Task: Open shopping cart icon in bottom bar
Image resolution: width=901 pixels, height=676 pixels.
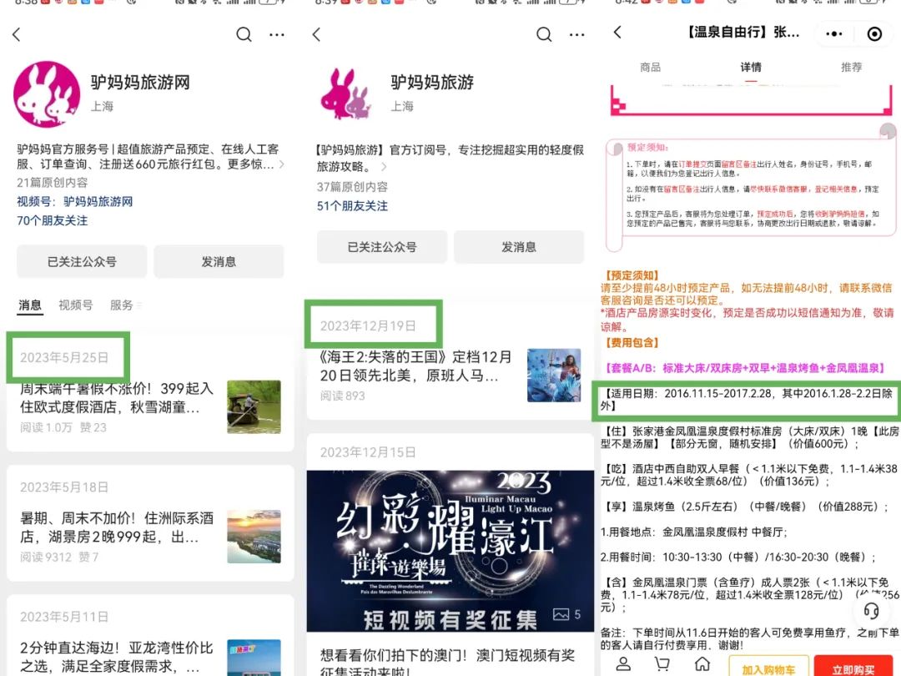Action: (662, 664)
